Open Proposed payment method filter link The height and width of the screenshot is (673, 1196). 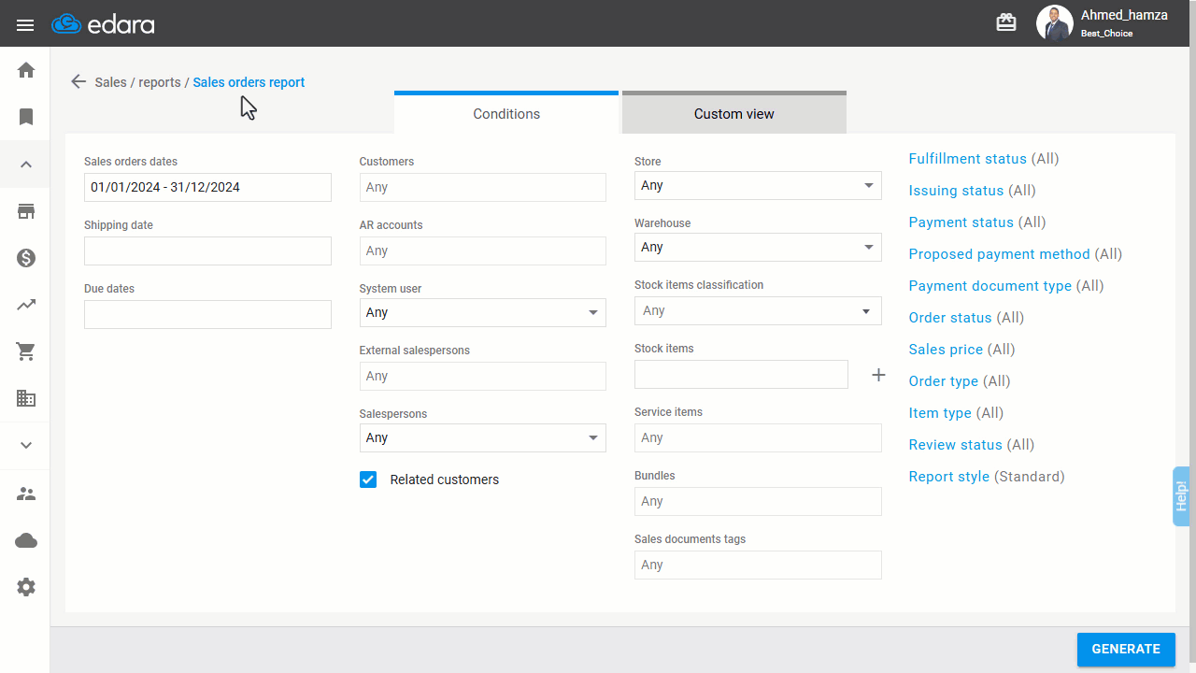(x=999, y=254)
